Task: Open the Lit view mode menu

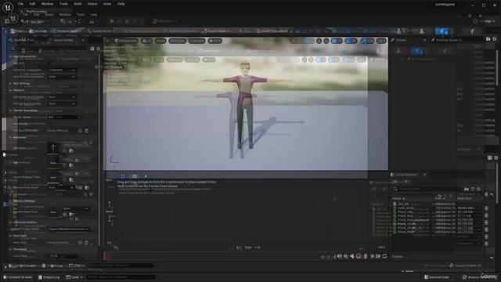Action: click(x=146, y=41)
